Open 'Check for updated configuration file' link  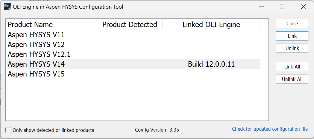(x=270, y=129)
